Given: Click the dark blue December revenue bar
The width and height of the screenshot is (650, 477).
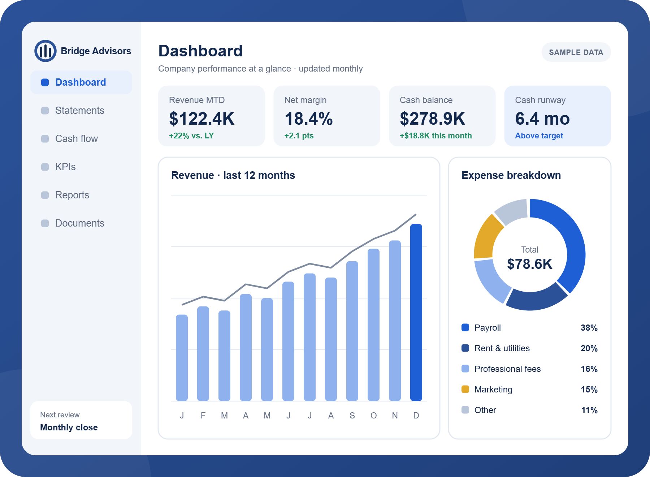Looking at the screenshot, I should [416, 313].
